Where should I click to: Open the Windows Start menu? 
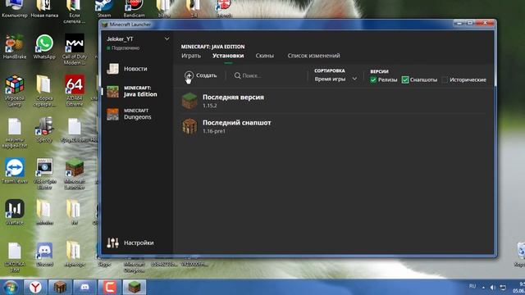[x=11, y=288]
